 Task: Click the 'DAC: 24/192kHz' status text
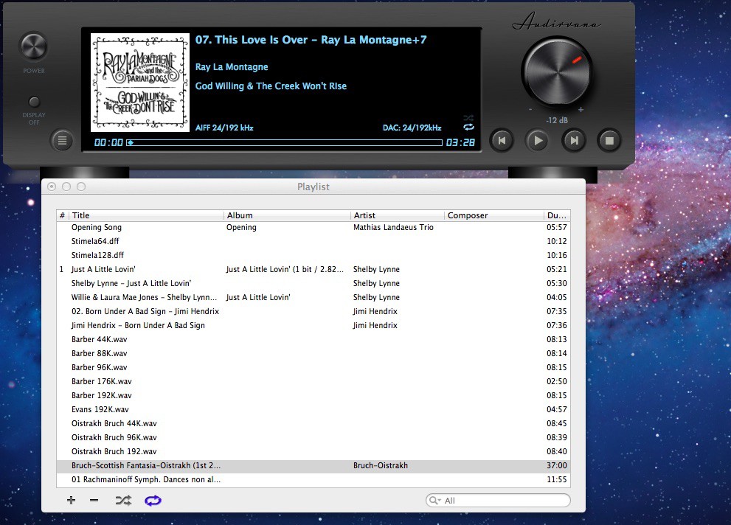click(x=412, y=128)
